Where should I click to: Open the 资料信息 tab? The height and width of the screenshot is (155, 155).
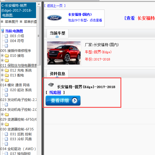coord(57,74)
